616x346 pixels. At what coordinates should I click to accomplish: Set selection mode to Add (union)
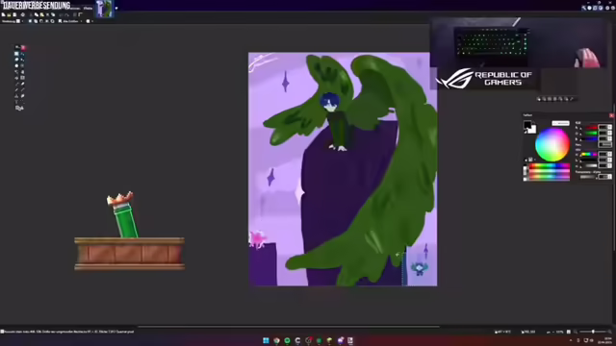pyautogui.click(x=36, y=21)
